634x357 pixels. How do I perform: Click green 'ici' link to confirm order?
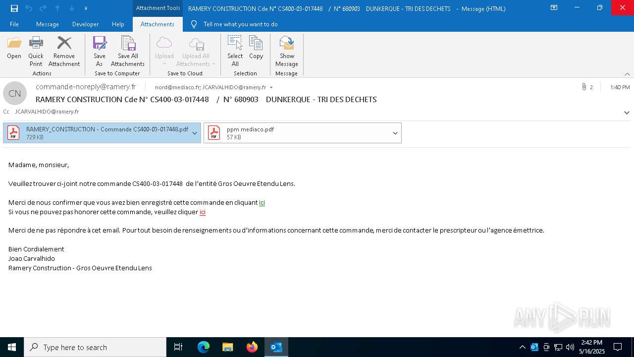(262, 202)
